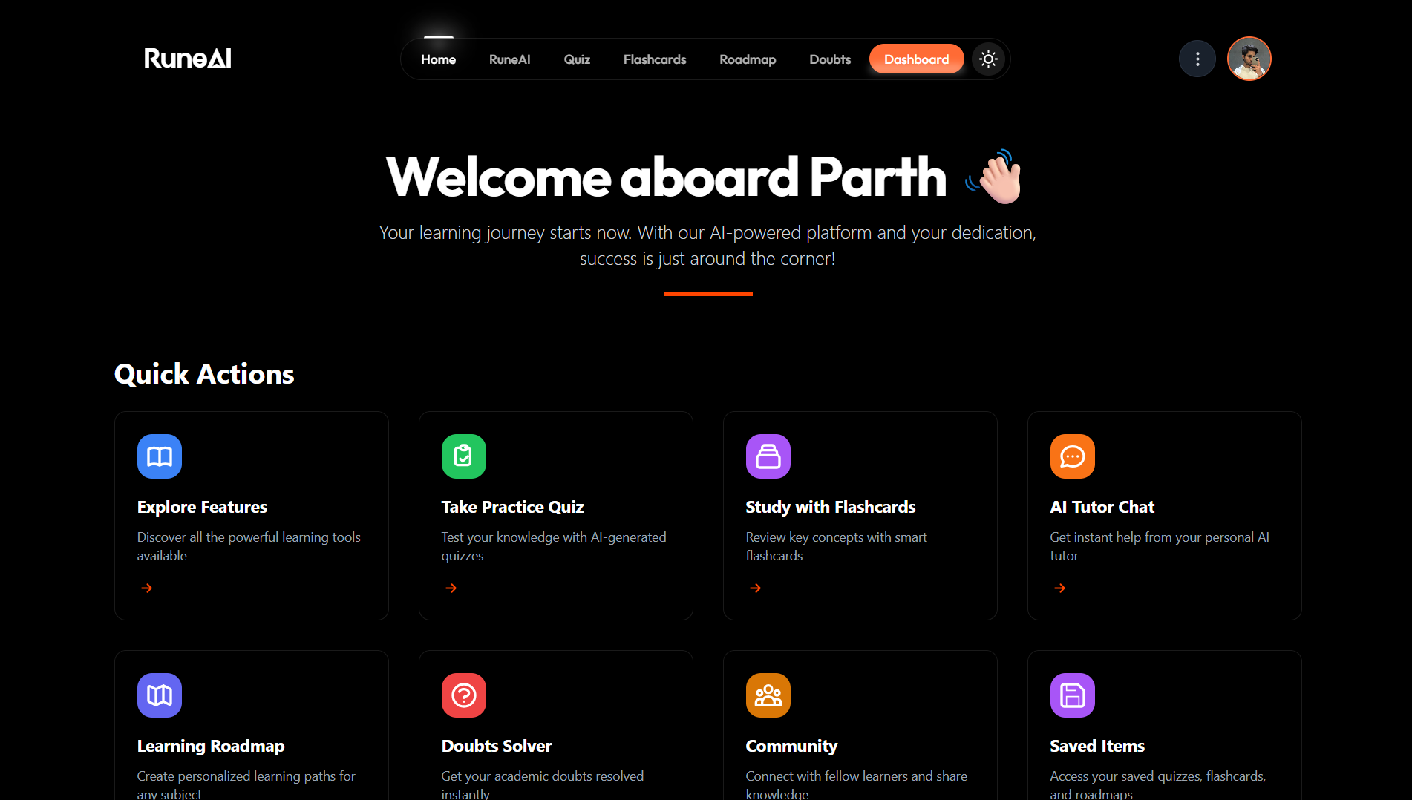Switch to the Quiz nav tab

(x=576, y=59)
